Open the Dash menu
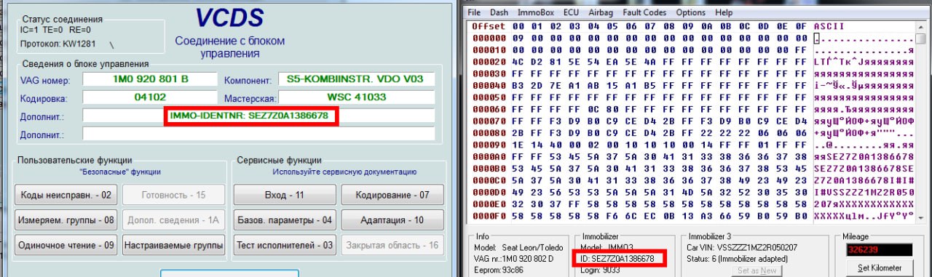 [x=499, y=12]
